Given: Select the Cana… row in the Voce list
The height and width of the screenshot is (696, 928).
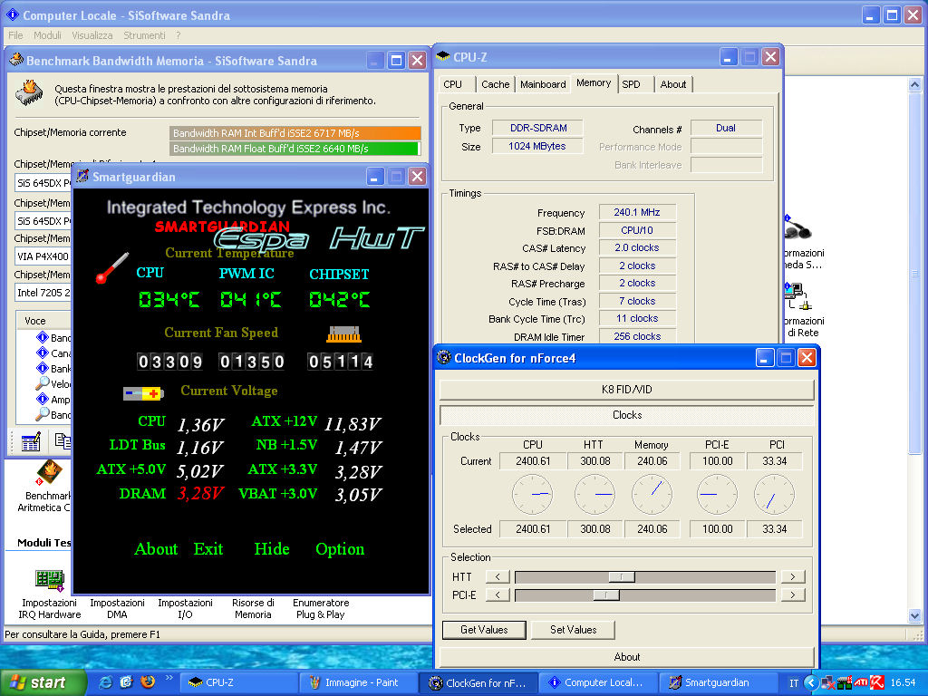Looking at the screenshot, I should (x=53, y=353).
